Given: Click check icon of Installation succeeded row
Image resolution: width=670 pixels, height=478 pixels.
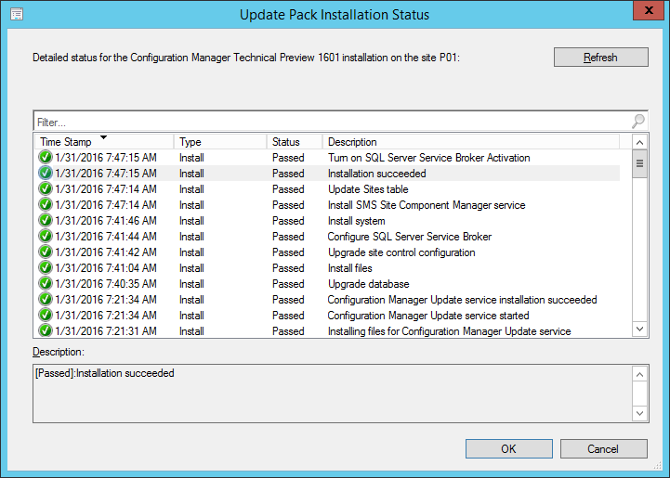Looking at the screenshot, I should coord(45,174).
